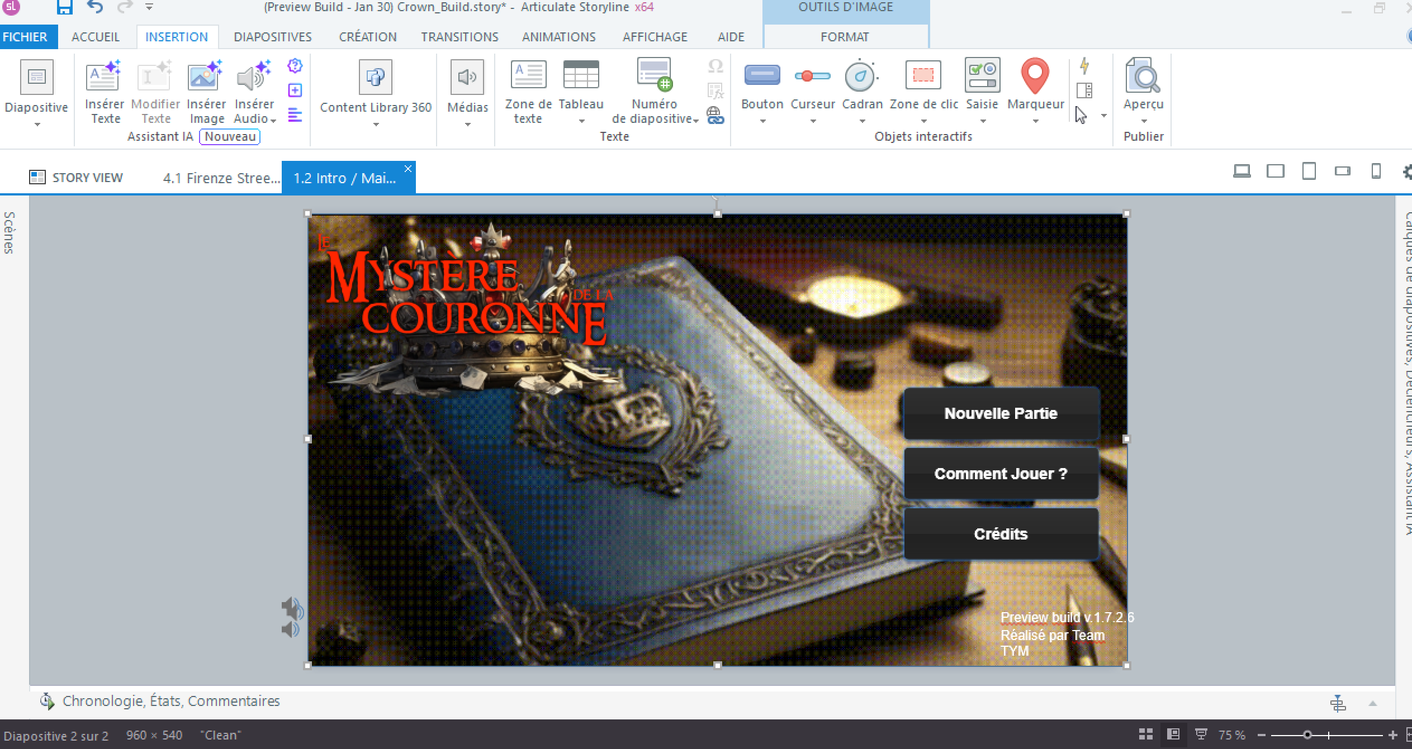Expand the Aperçu dropdown arrow
This screenshot has width=1412, height=749.
tap(1144, 121)
